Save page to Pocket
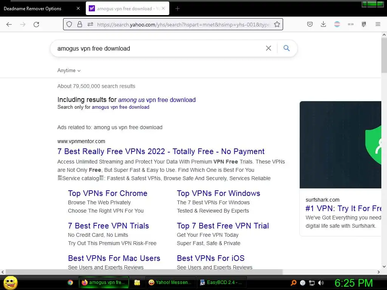Image resolution: width=387 pixels, height=290 pixels. pos(310,24)
